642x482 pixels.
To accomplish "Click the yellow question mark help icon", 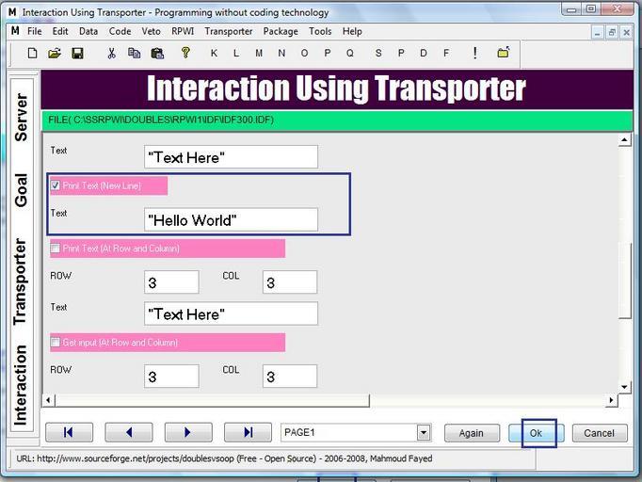I will click(185, 54).
